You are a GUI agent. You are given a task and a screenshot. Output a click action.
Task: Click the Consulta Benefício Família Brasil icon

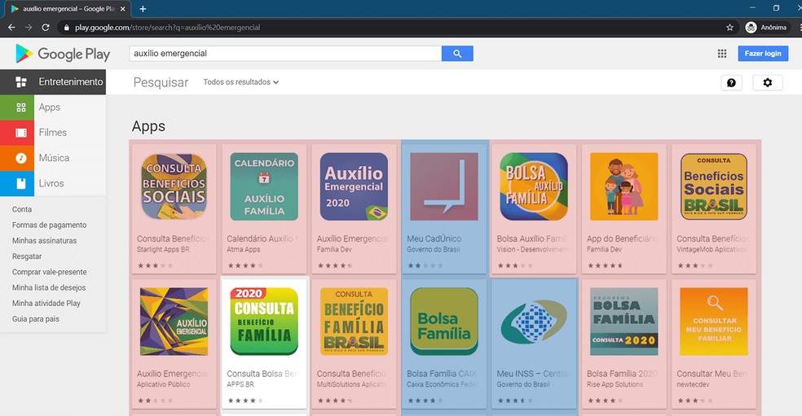[354, 322]
